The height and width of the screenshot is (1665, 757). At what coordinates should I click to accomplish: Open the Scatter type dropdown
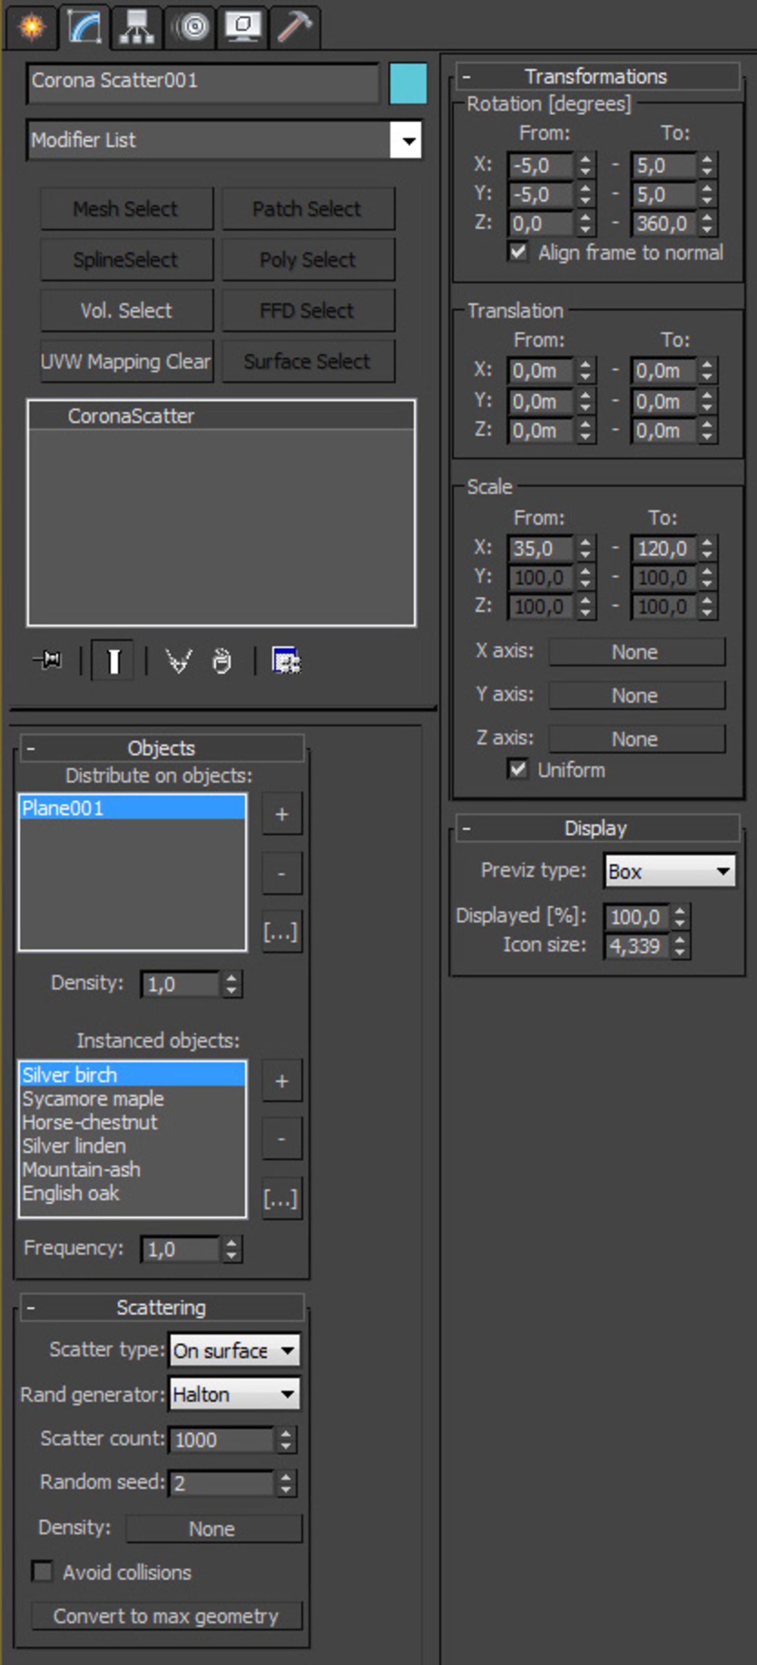(x=234, y=1350)
